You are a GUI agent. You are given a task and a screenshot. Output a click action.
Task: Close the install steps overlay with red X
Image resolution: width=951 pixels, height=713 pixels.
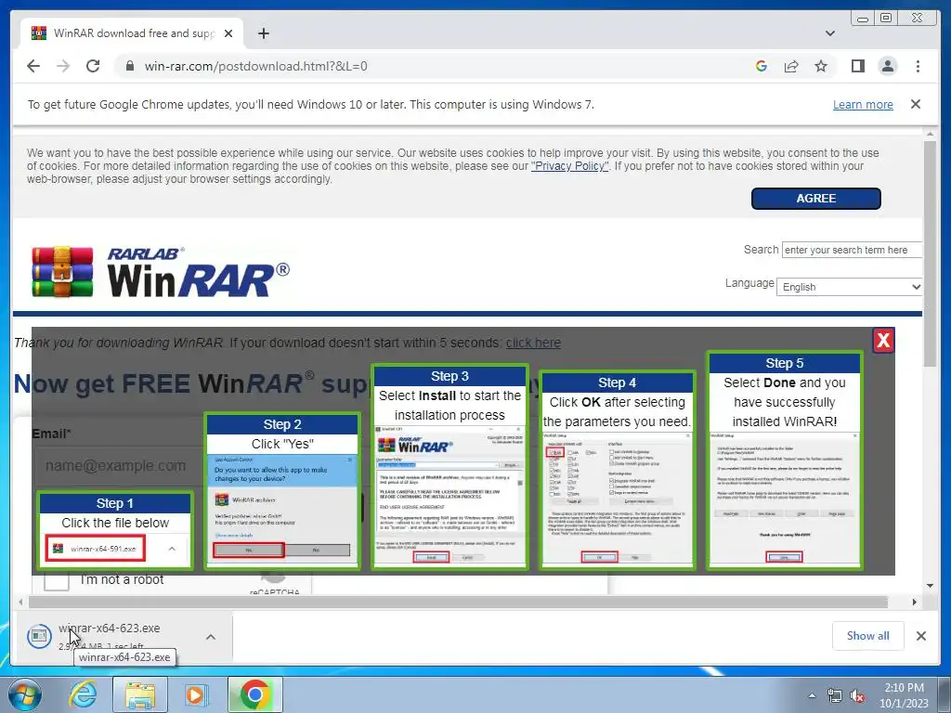click(x=883, y=340)
